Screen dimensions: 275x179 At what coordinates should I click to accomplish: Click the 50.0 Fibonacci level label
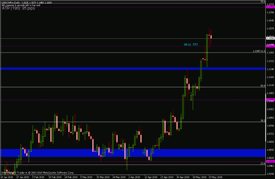pos(263,86)
